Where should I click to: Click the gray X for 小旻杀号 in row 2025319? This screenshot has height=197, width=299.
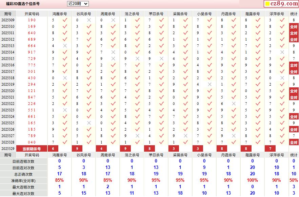coord(210,84)
